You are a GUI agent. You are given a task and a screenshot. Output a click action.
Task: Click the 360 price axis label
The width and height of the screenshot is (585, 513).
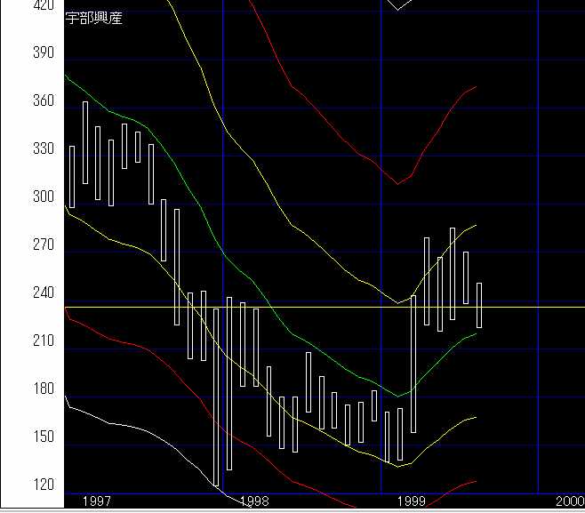42,102
